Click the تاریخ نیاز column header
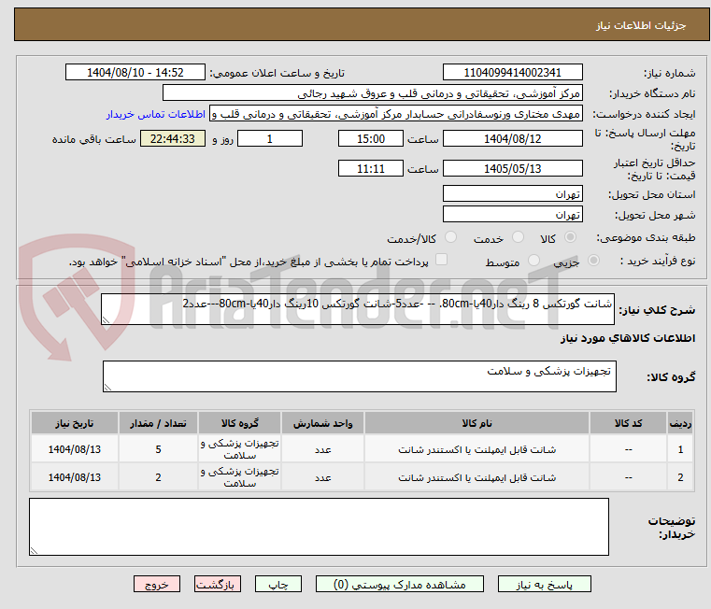This screenshot has width=711, height=609. pos(75,423)
